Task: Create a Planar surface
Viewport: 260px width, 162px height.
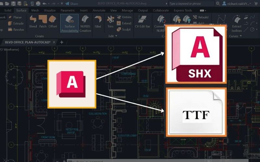Action: coord(15,17)
